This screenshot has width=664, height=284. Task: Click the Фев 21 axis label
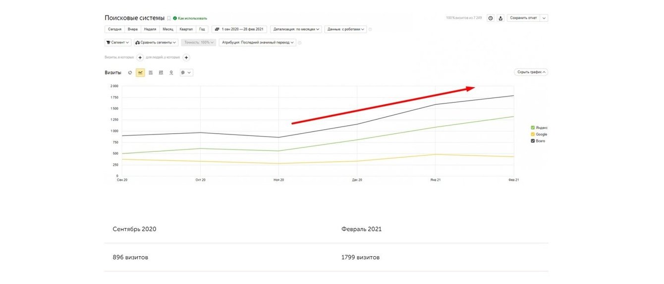(514, 180)
